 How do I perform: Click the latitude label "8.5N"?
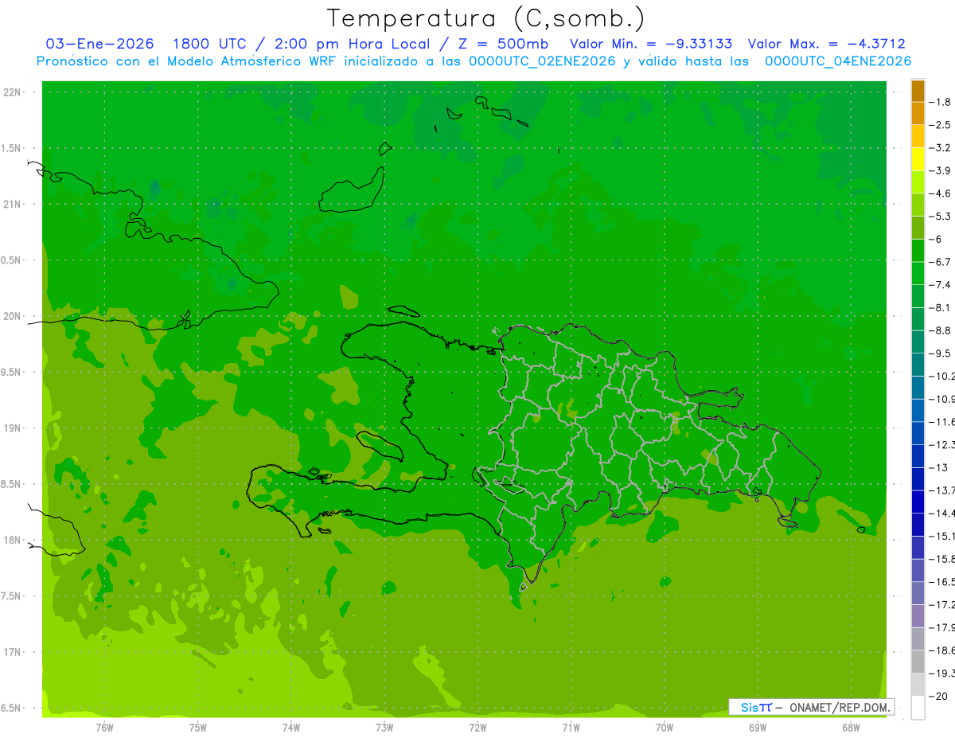point(12,484)
